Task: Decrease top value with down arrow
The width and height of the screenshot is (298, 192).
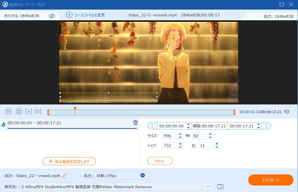Action: pos(180,147)
